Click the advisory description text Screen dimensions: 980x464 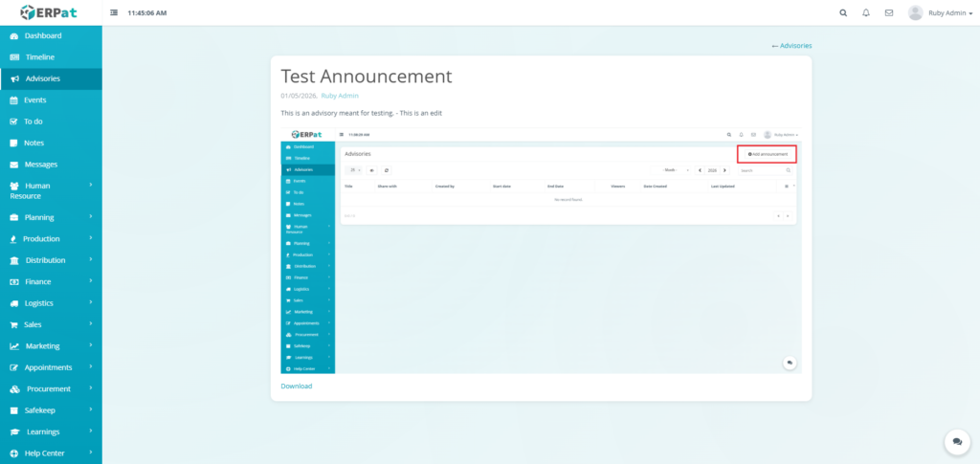tap(362, 113)
